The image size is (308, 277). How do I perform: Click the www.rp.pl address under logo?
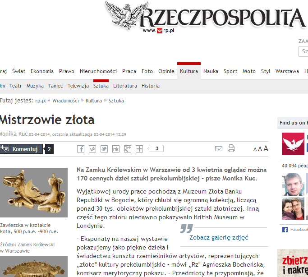point(159,30)
